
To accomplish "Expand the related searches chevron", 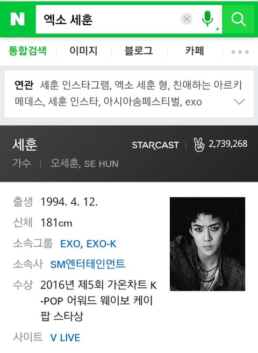I will coord(239,102).
